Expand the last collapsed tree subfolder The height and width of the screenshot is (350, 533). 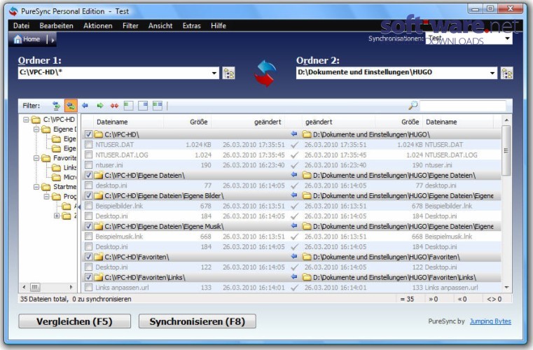click(x=57, y=216)
